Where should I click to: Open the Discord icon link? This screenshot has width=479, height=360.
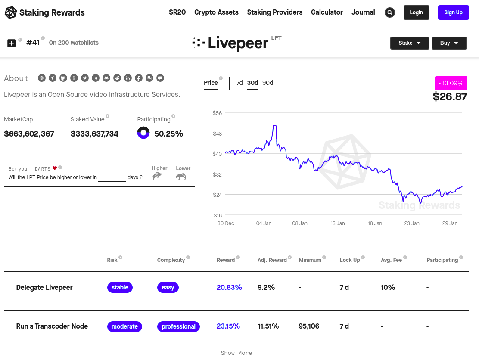pyautogui.click(x=106, y=78)
